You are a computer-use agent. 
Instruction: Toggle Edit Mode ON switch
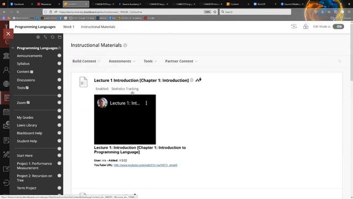point(338,27)
